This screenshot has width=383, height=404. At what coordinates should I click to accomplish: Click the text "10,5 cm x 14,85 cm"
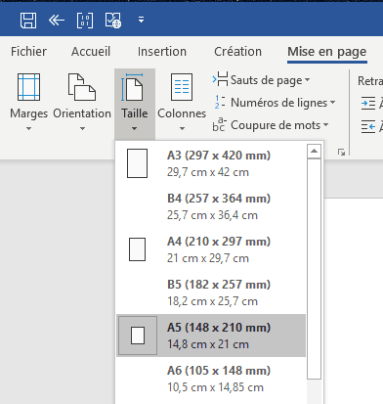pyautogui.click(x=215, y=387)
